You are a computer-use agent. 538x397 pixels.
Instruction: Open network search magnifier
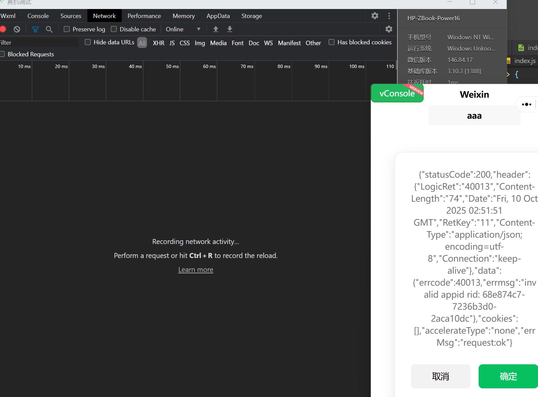pos(49,29)
